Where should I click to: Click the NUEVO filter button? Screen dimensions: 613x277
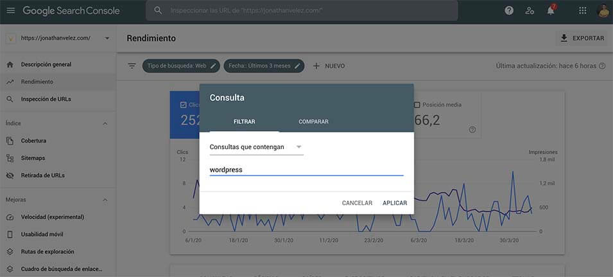point(329,66)
